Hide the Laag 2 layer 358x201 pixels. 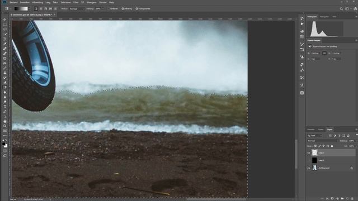(x=308, y=153)
